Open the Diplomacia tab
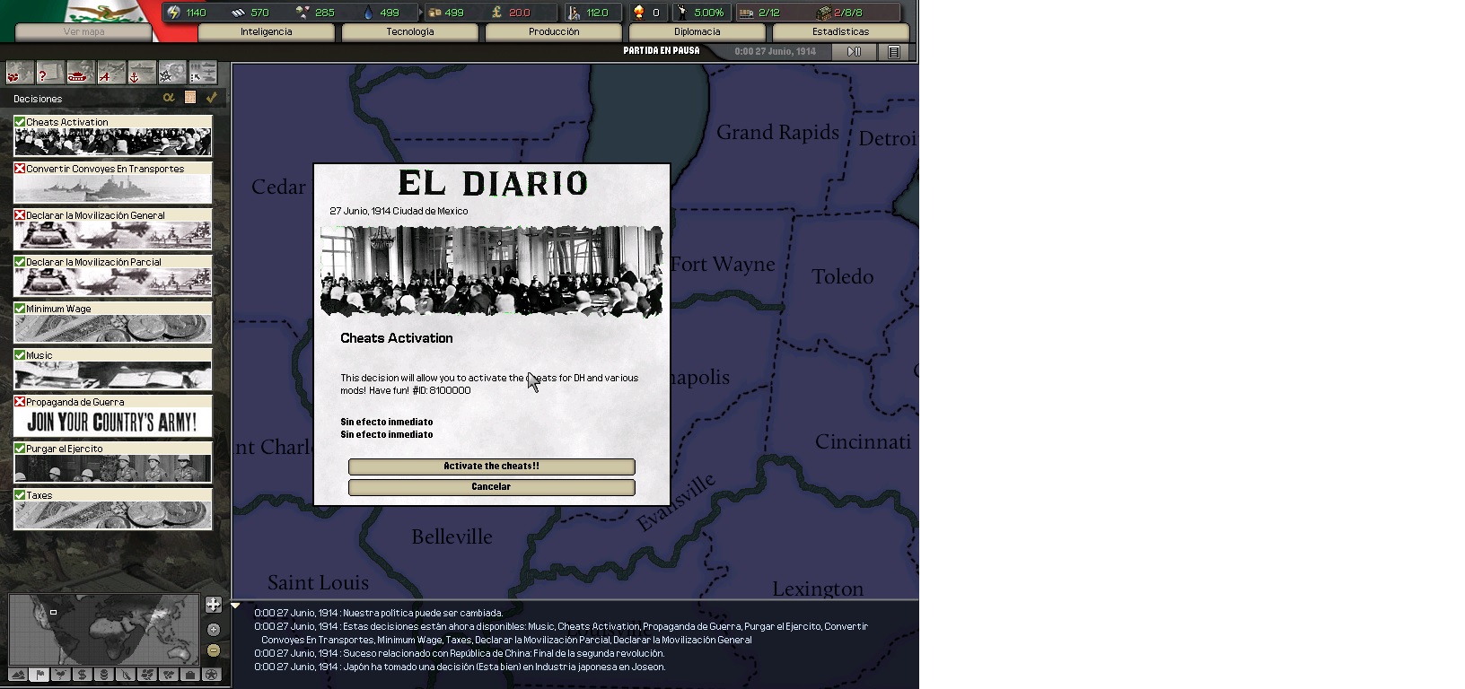 click(697, 32)
